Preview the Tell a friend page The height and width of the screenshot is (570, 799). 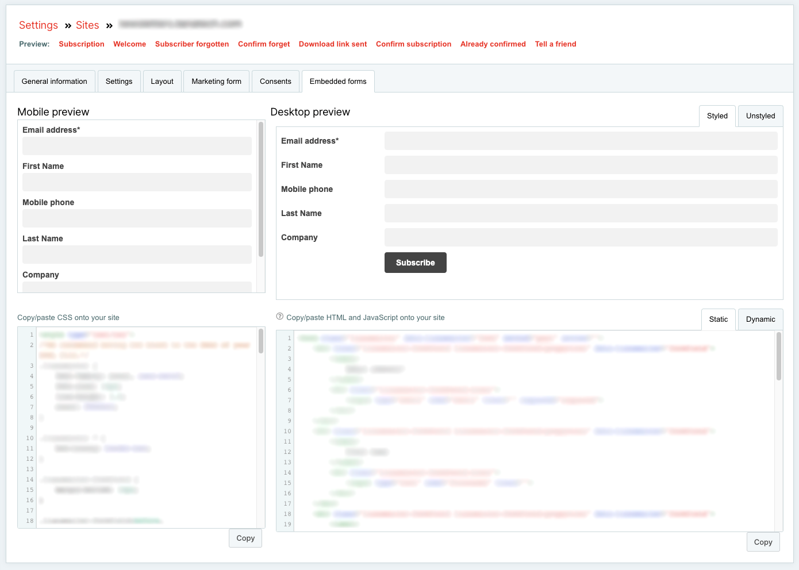[555, 44]
